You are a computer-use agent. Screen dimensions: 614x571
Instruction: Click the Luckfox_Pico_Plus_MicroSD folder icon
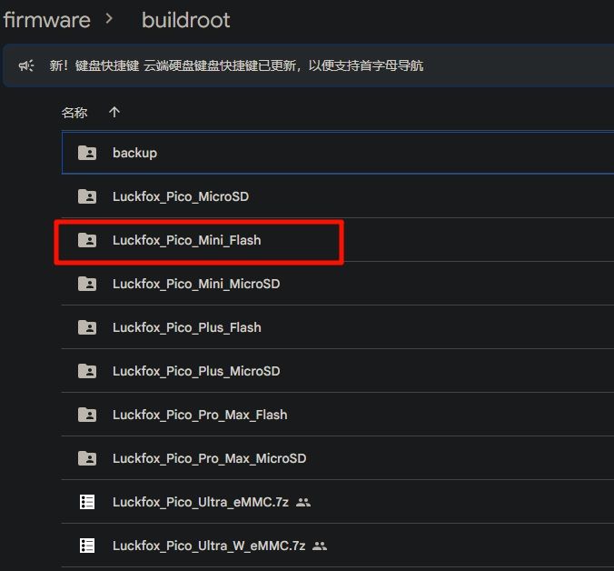(87, 371)
